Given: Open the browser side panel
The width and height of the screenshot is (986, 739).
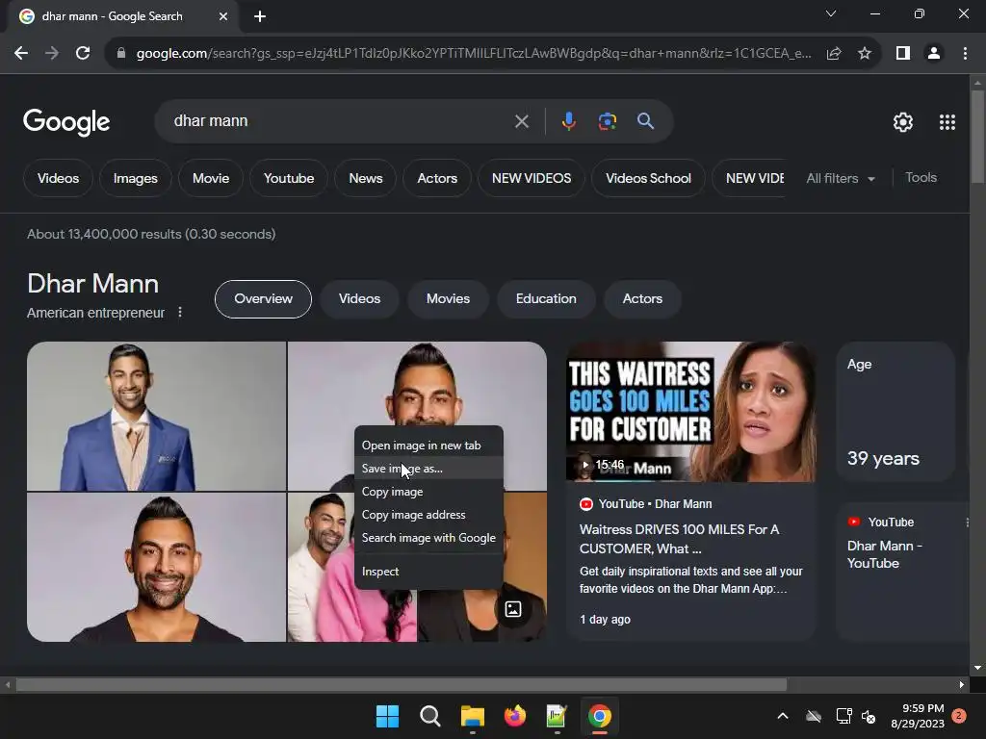Looking at the screenshot, I should [903, 54].
